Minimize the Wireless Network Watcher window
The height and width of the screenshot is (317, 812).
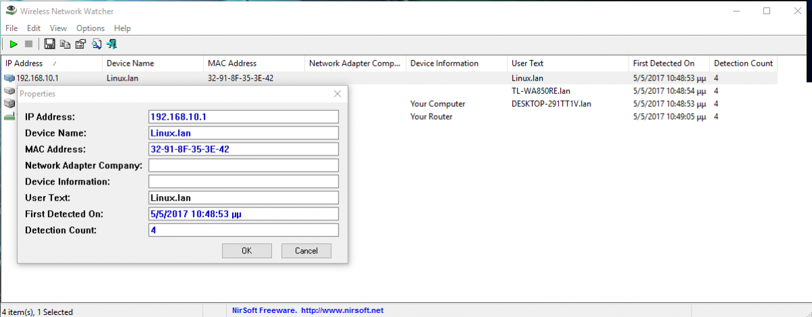pyautogui.click(x=736, y=11)
